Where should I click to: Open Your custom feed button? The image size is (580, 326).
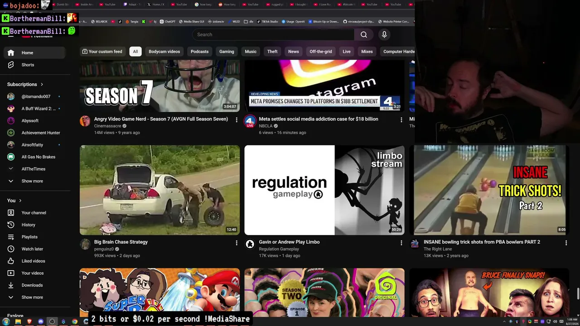coord(102,52)
